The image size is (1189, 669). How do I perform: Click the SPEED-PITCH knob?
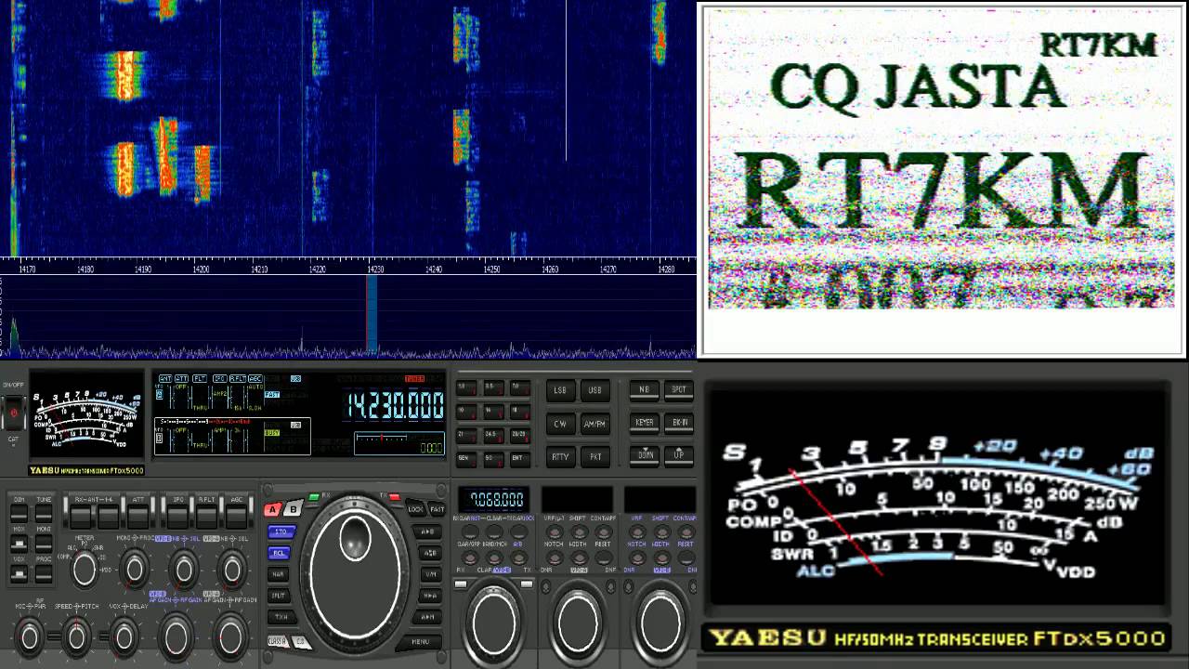point(77,637)
